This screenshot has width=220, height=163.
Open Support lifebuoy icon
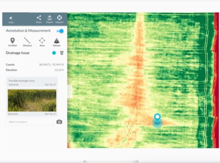click(x=59, y=19)
